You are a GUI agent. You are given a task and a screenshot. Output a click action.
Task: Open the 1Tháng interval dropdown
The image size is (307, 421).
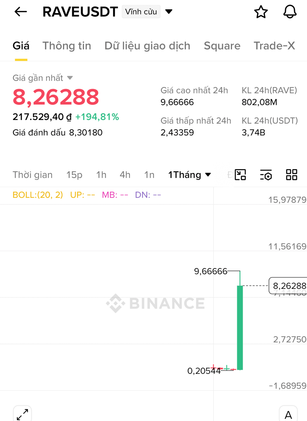(x=190, y=175)
